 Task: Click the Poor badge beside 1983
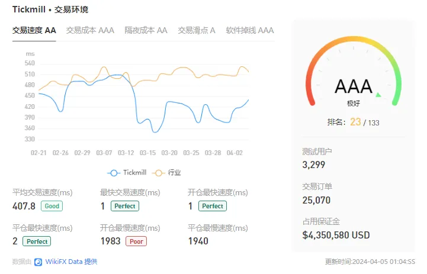[136, 241]
